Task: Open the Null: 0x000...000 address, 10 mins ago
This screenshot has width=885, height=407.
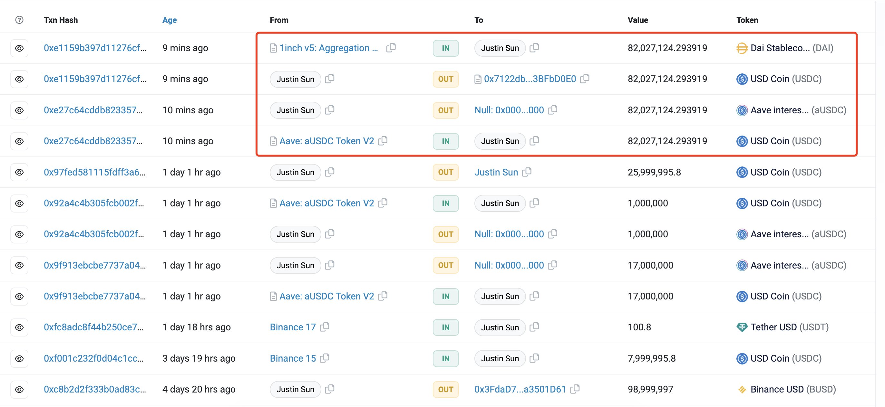Action: [509, 110]
